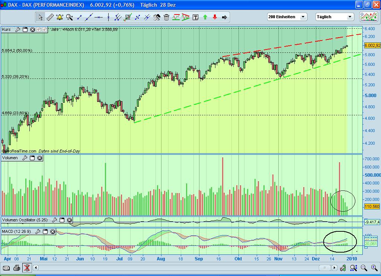Click the zoom out magnifier at bottom right
This screenshot has width=381, height=276.
coord(364,268)
